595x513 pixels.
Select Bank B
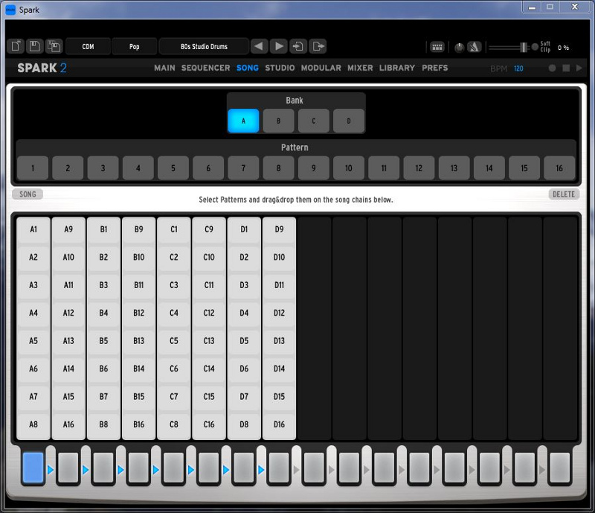point(278,121)
